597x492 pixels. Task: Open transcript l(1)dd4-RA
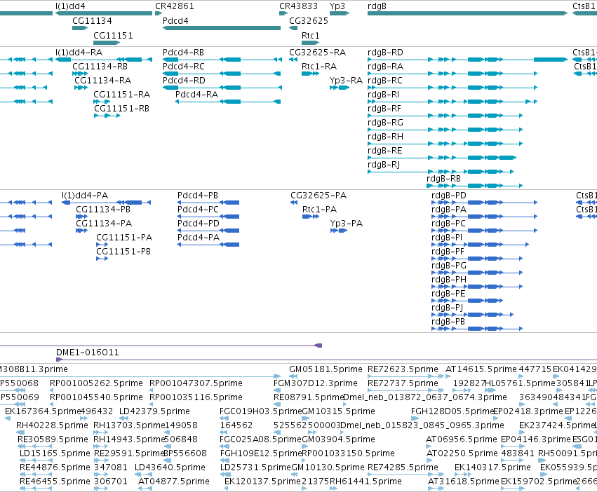point(79,53)
